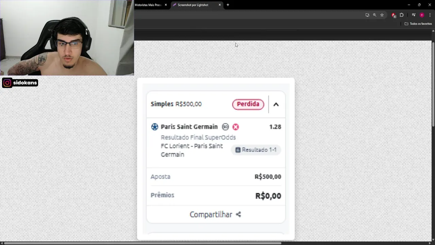This screenshot has height=245, width=435.
Task: Click the share icon next to Compartilhar
Action: click(x=238, y=214)
